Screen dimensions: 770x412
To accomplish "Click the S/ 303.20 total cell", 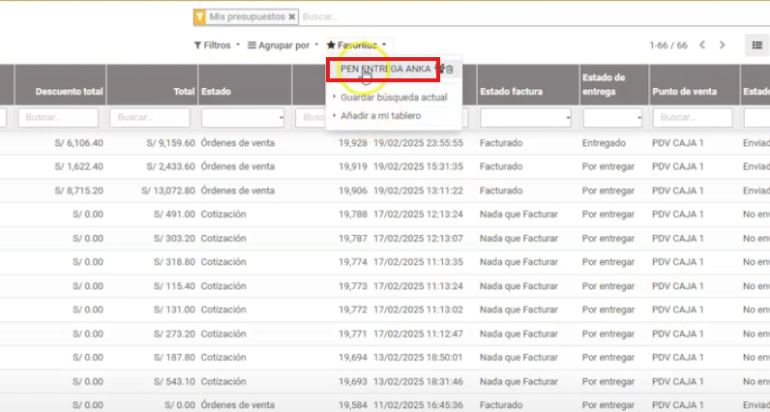I will pos(174,238).
